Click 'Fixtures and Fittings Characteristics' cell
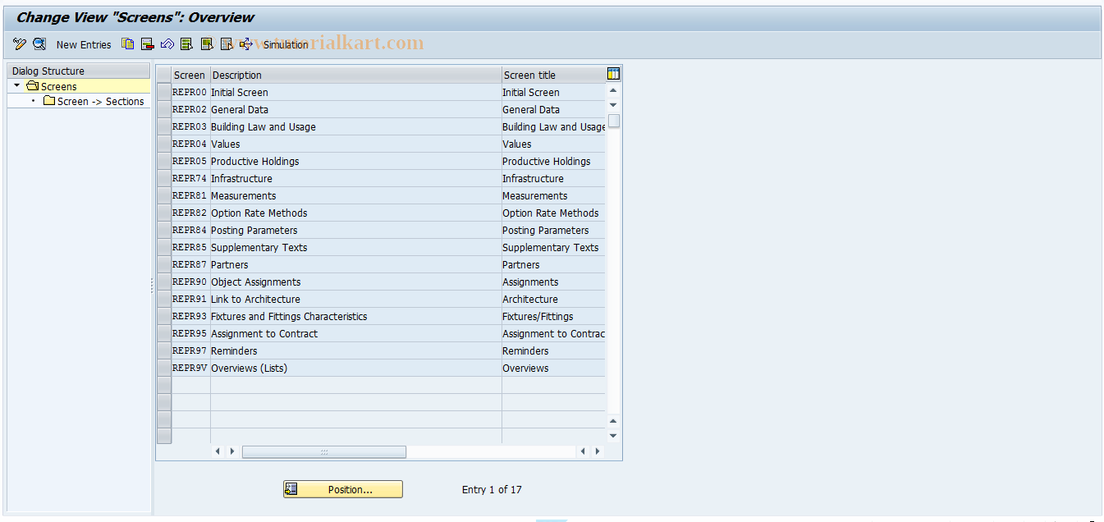The image size is (1104, 522). [x=356, y=316]
